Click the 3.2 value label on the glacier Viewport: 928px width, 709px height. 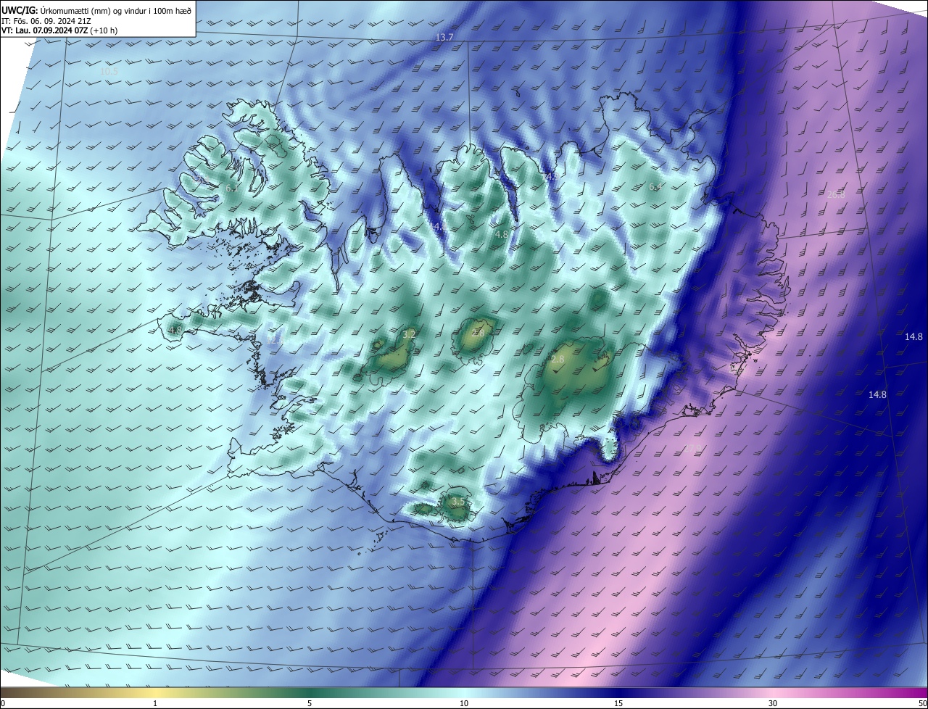point(409,335)
